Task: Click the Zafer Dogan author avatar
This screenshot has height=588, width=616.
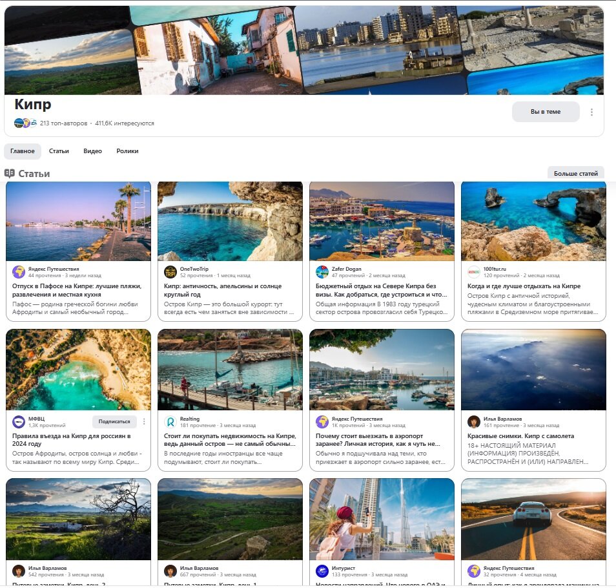Action: (322, 271)
